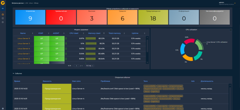The height and width of the screenshot is (110, 240).
Task: Click the Длительность events column header
Action: (x=207, y=81)
